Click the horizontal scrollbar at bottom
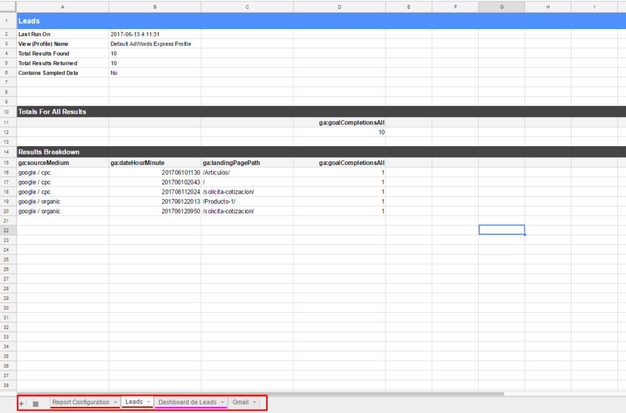This screenshot has width=626, height=413. coord(260,394)
